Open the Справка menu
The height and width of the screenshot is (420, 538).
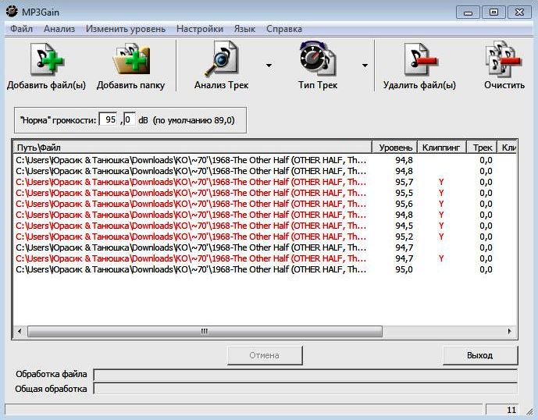283,29
